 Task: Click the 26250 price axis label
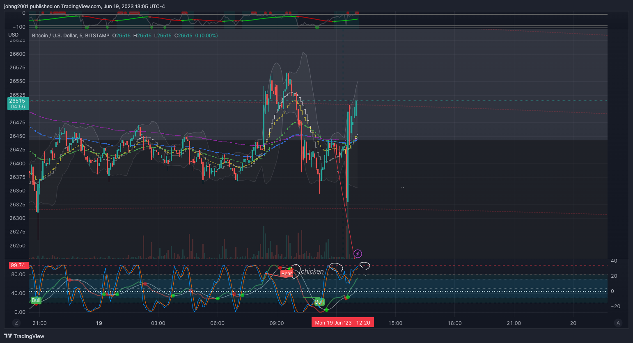18,246
